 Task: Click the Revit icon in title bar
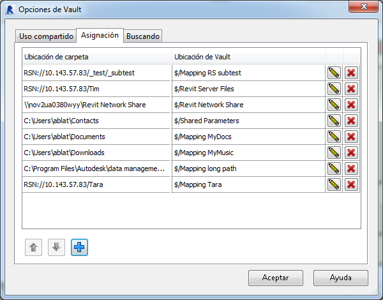(10, 10)
